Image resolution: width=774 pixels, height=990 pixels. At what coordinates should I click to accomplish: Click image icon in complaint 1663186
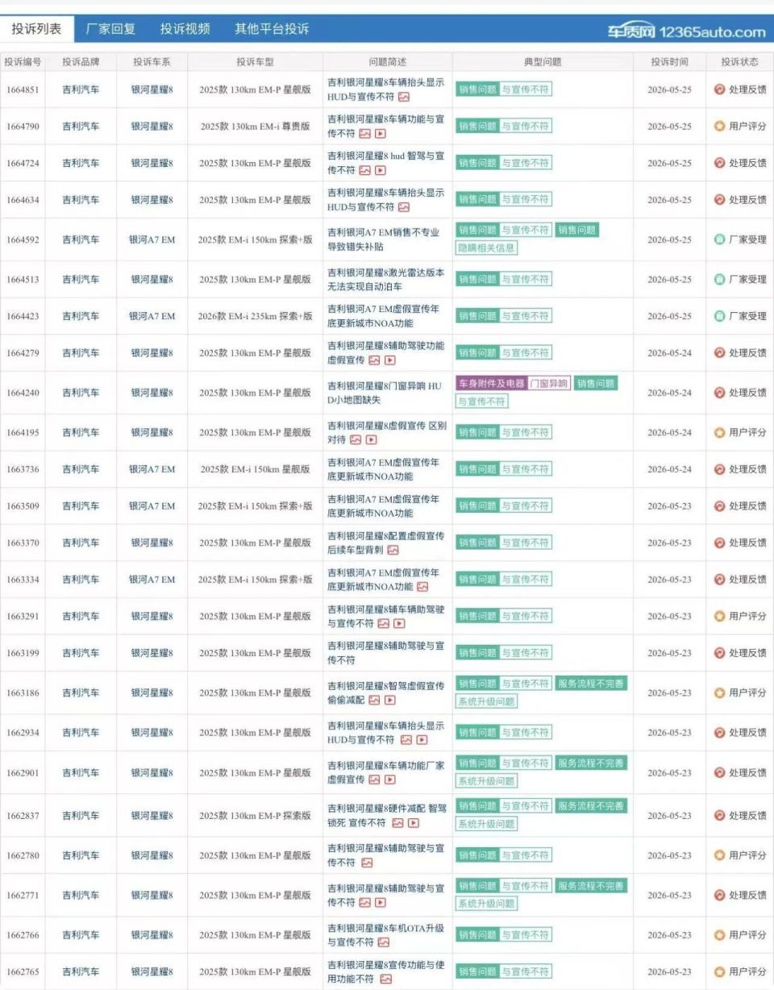tap(374, 701)
